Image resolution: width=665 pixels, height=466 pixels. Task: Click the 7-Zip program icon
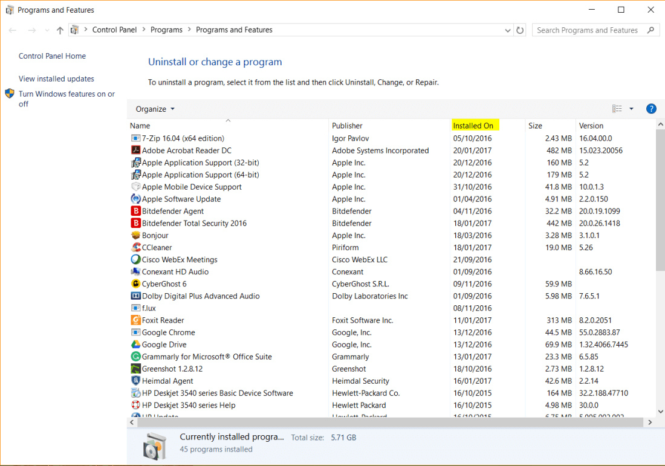click(135, 138)
